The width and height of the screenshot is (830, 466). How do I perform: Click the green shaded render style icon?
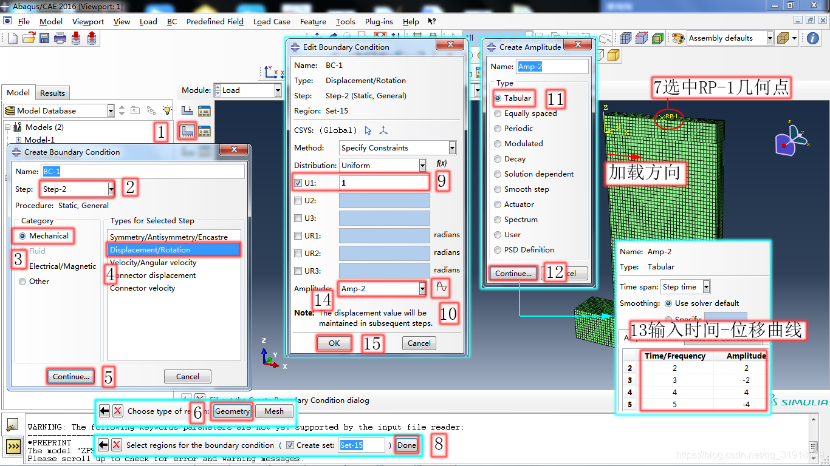[x=657, y=38]
